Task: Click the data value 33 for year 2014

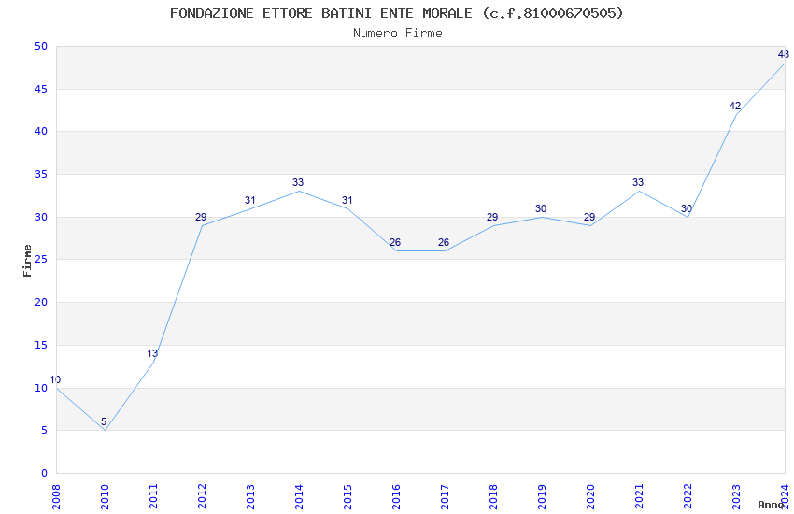Action: 298,183
